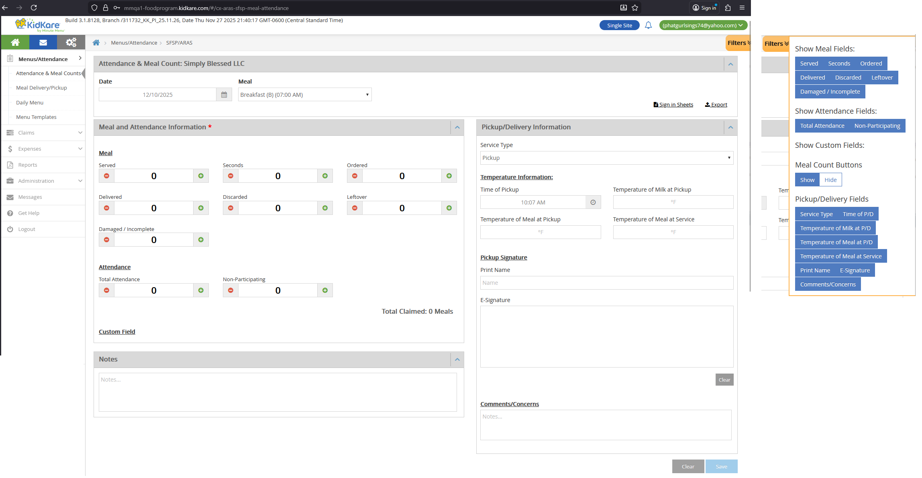Image resolution: width=922 pixels, height=478 pixels.
Task: Decrease Total Attendance with red minus
Action: [106, 290]
